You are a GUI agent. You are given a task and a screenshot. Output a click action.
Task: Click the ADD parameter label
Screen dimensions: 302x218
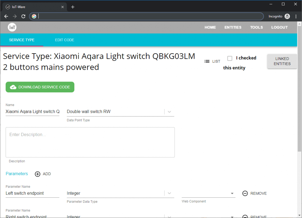[47, 174]
